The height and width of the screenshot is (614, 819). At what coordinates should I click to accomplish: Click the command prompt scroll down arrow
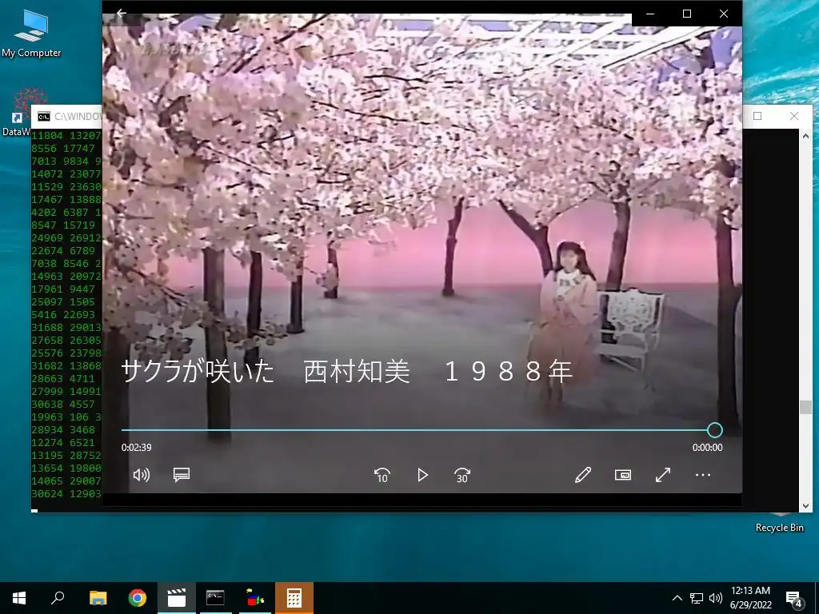coord(805,505)
